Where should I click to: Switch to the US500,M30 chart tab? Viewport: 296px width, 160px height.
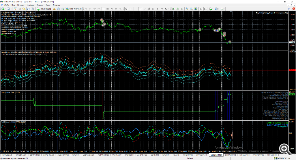pos(117,155)
